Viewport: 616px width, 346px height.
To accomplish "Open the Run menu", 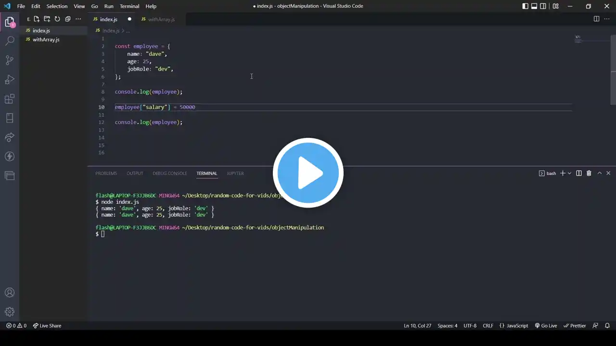I will [x=109, y=6].
